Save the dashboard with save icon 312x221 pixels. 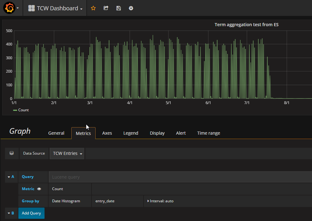pyautogui.click(x=118, y=8)
